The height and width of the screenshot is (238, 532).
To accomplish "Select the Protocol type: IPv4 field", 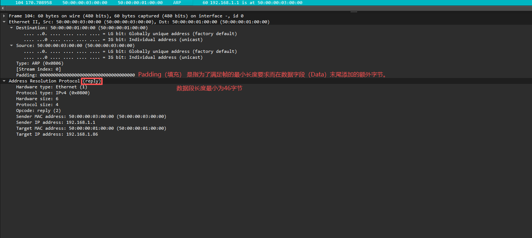I will click(x=53, y=93).
